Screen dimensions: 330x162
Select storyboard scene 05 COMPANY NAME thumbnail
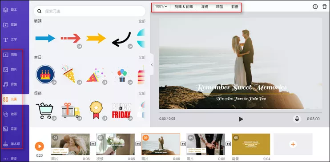251,144
